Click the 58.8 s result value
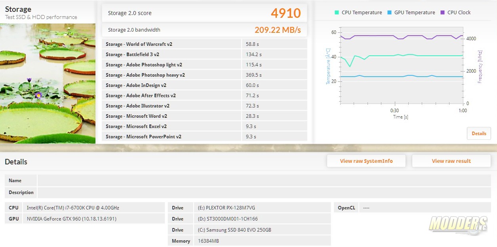497x247 pixels. pyautogui.click(x=252, y=44)
